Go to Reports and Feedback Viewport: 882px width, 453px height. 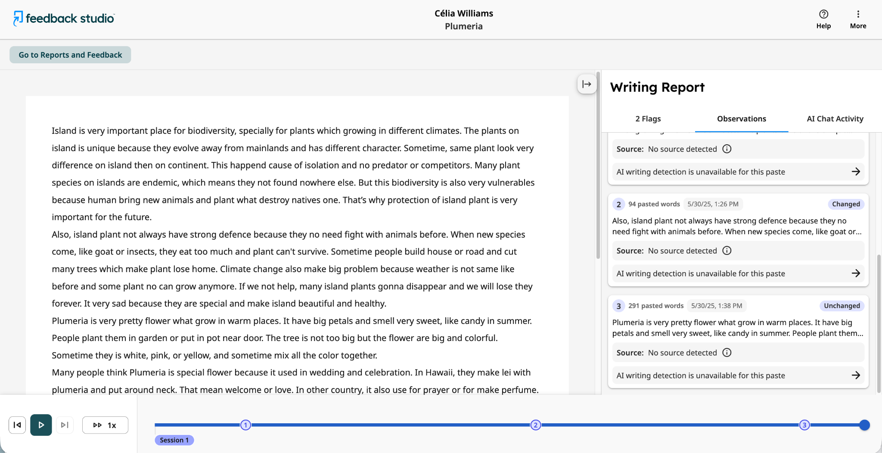70,55
